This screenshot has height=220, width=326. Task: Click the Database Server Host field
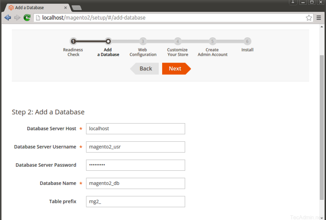click(135, 128)
